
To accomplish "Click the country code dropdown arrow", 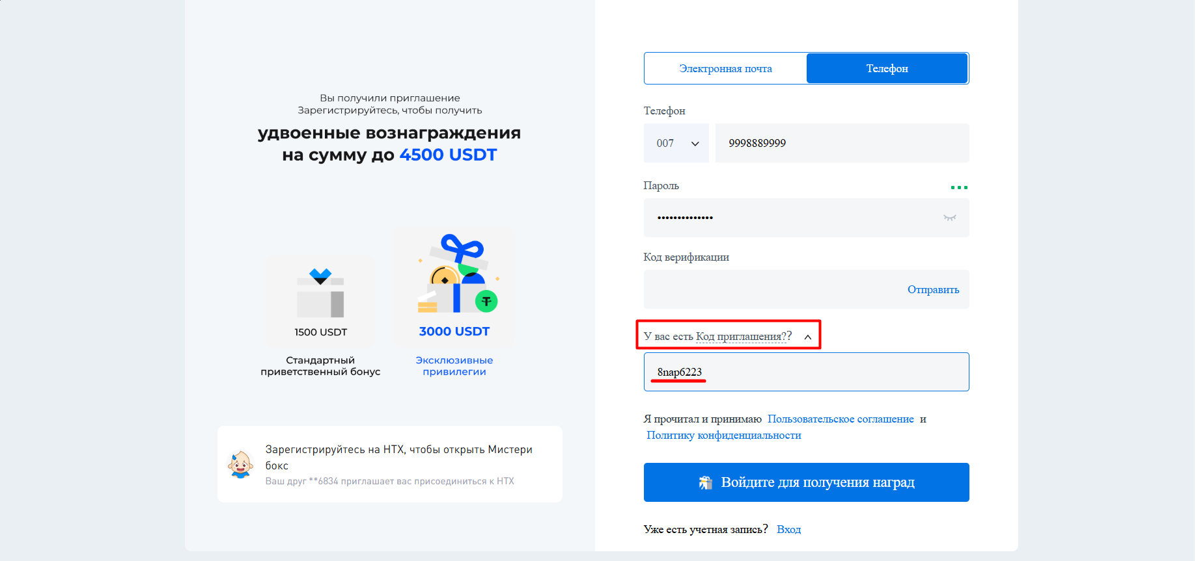I will 695,144.
